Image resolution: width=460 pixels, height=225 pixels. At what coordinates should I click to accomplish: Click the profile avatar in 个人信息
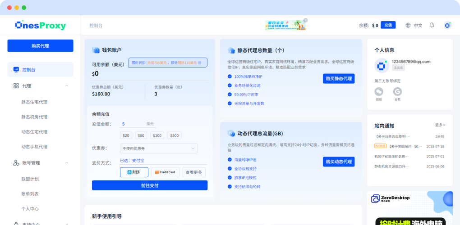[382, 65]
